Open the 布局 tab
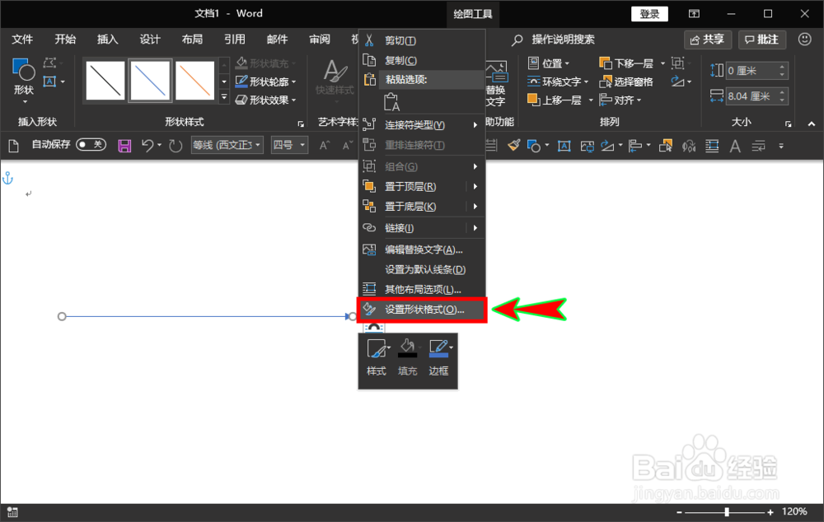Viewport: 824px width, 522px height. click(192, 40)
